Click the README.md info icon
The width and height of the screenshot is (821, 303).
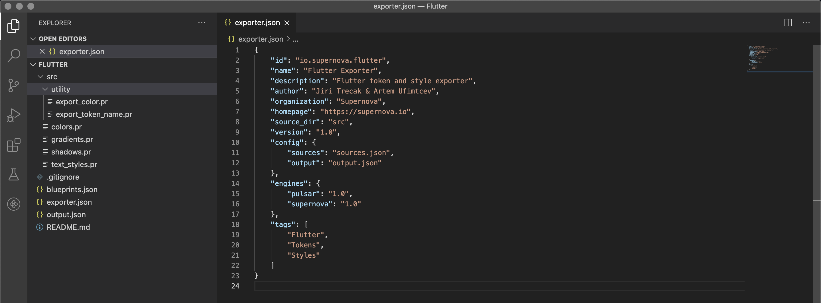click(x=40, y=227)
